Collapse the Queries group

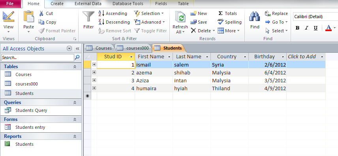[x=75, y=103]
